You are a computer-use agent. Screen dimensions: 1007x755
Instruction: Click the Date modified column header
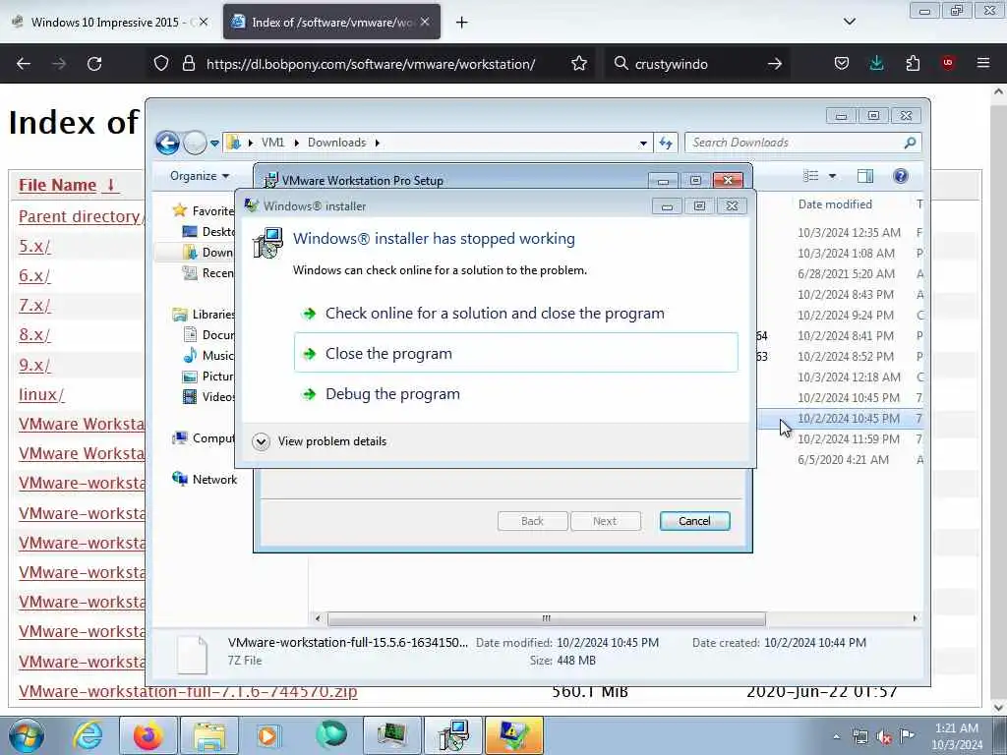(x=835, y=204)
